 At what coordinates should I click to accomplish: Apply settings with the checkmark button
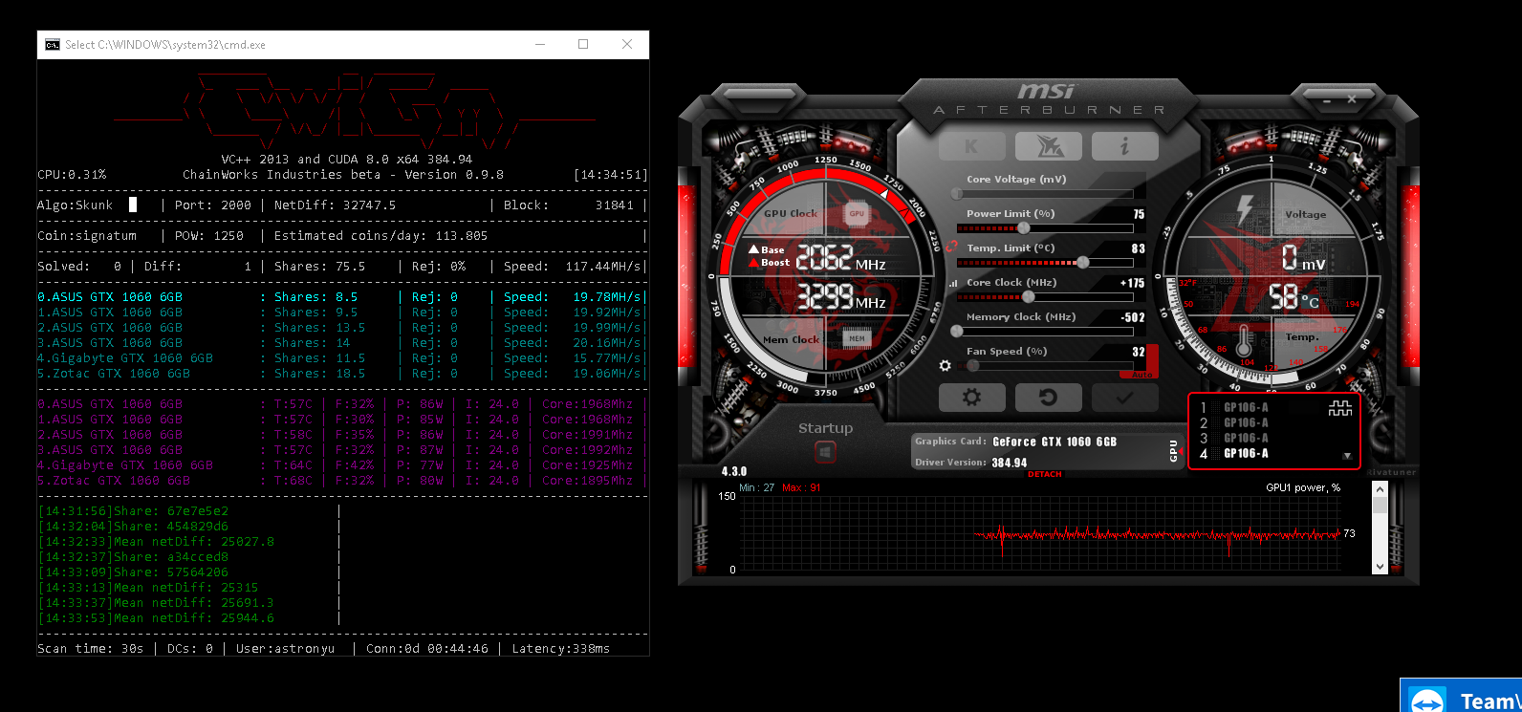pos(1124,398)
